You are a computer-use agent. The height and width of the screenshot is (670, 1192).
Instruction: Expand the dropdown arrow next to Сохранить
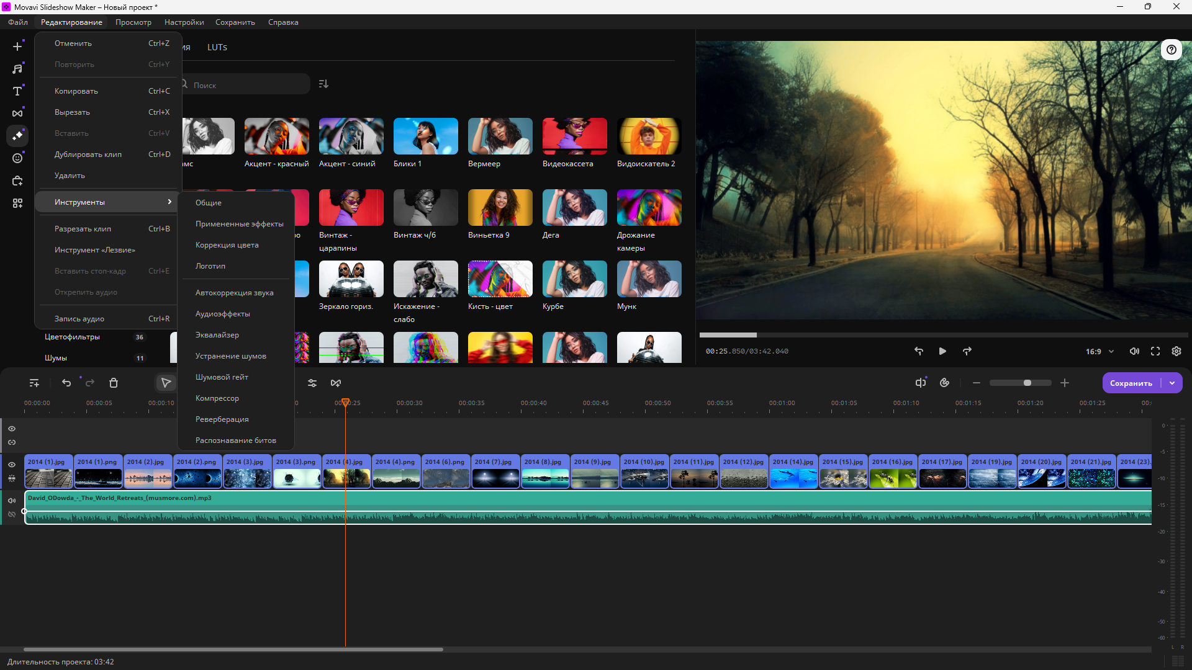[x=1172, y=383]
